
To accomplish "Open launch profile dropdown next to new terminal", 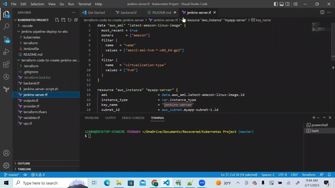I will pos(318,118).
